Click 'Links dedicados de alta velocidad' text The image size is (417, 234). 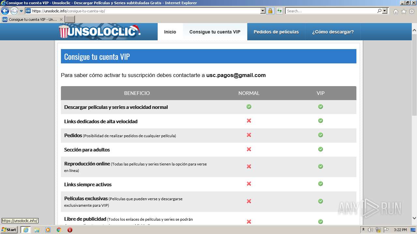coord(101,121)
